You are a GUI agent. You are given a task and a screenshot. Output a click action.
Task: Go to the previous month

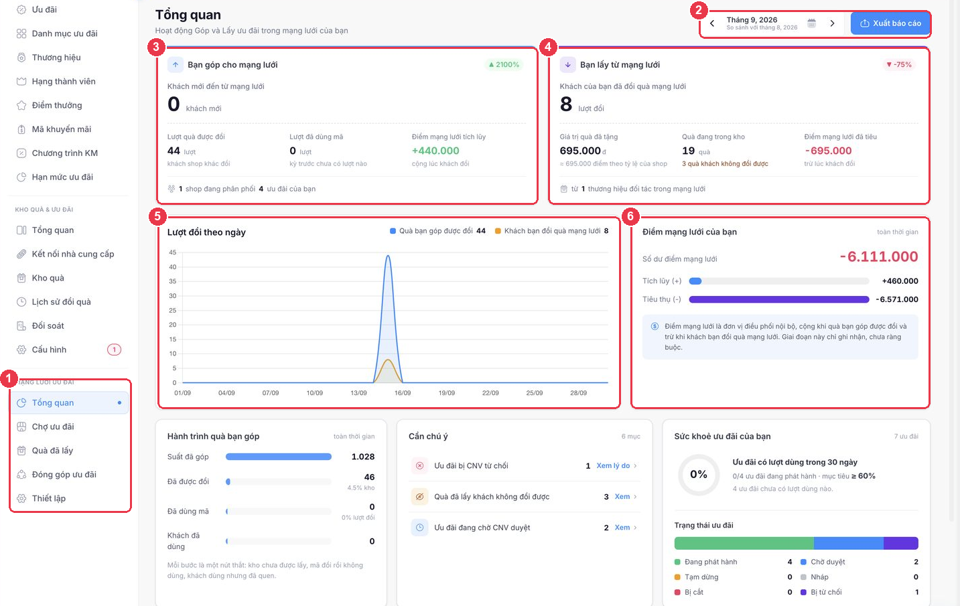(x=712, y=23)
